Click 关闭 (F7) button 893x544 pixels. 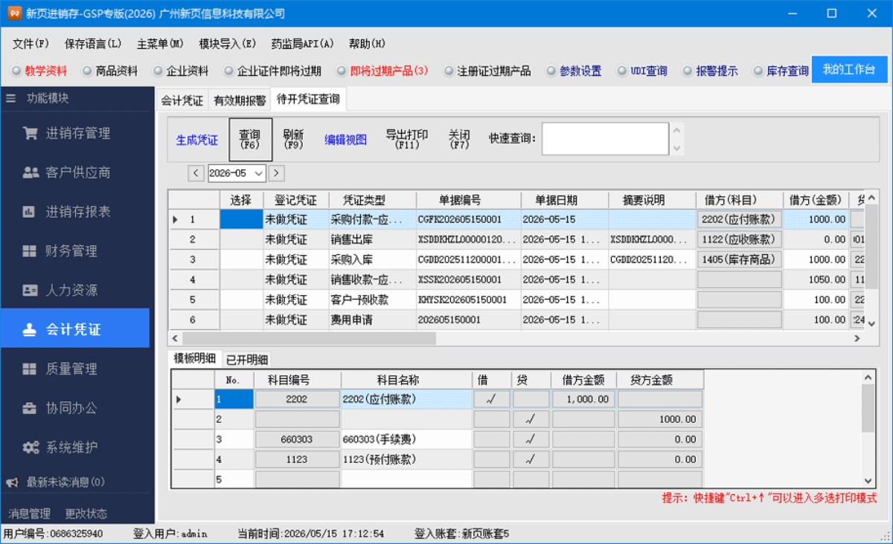(459, 140)
